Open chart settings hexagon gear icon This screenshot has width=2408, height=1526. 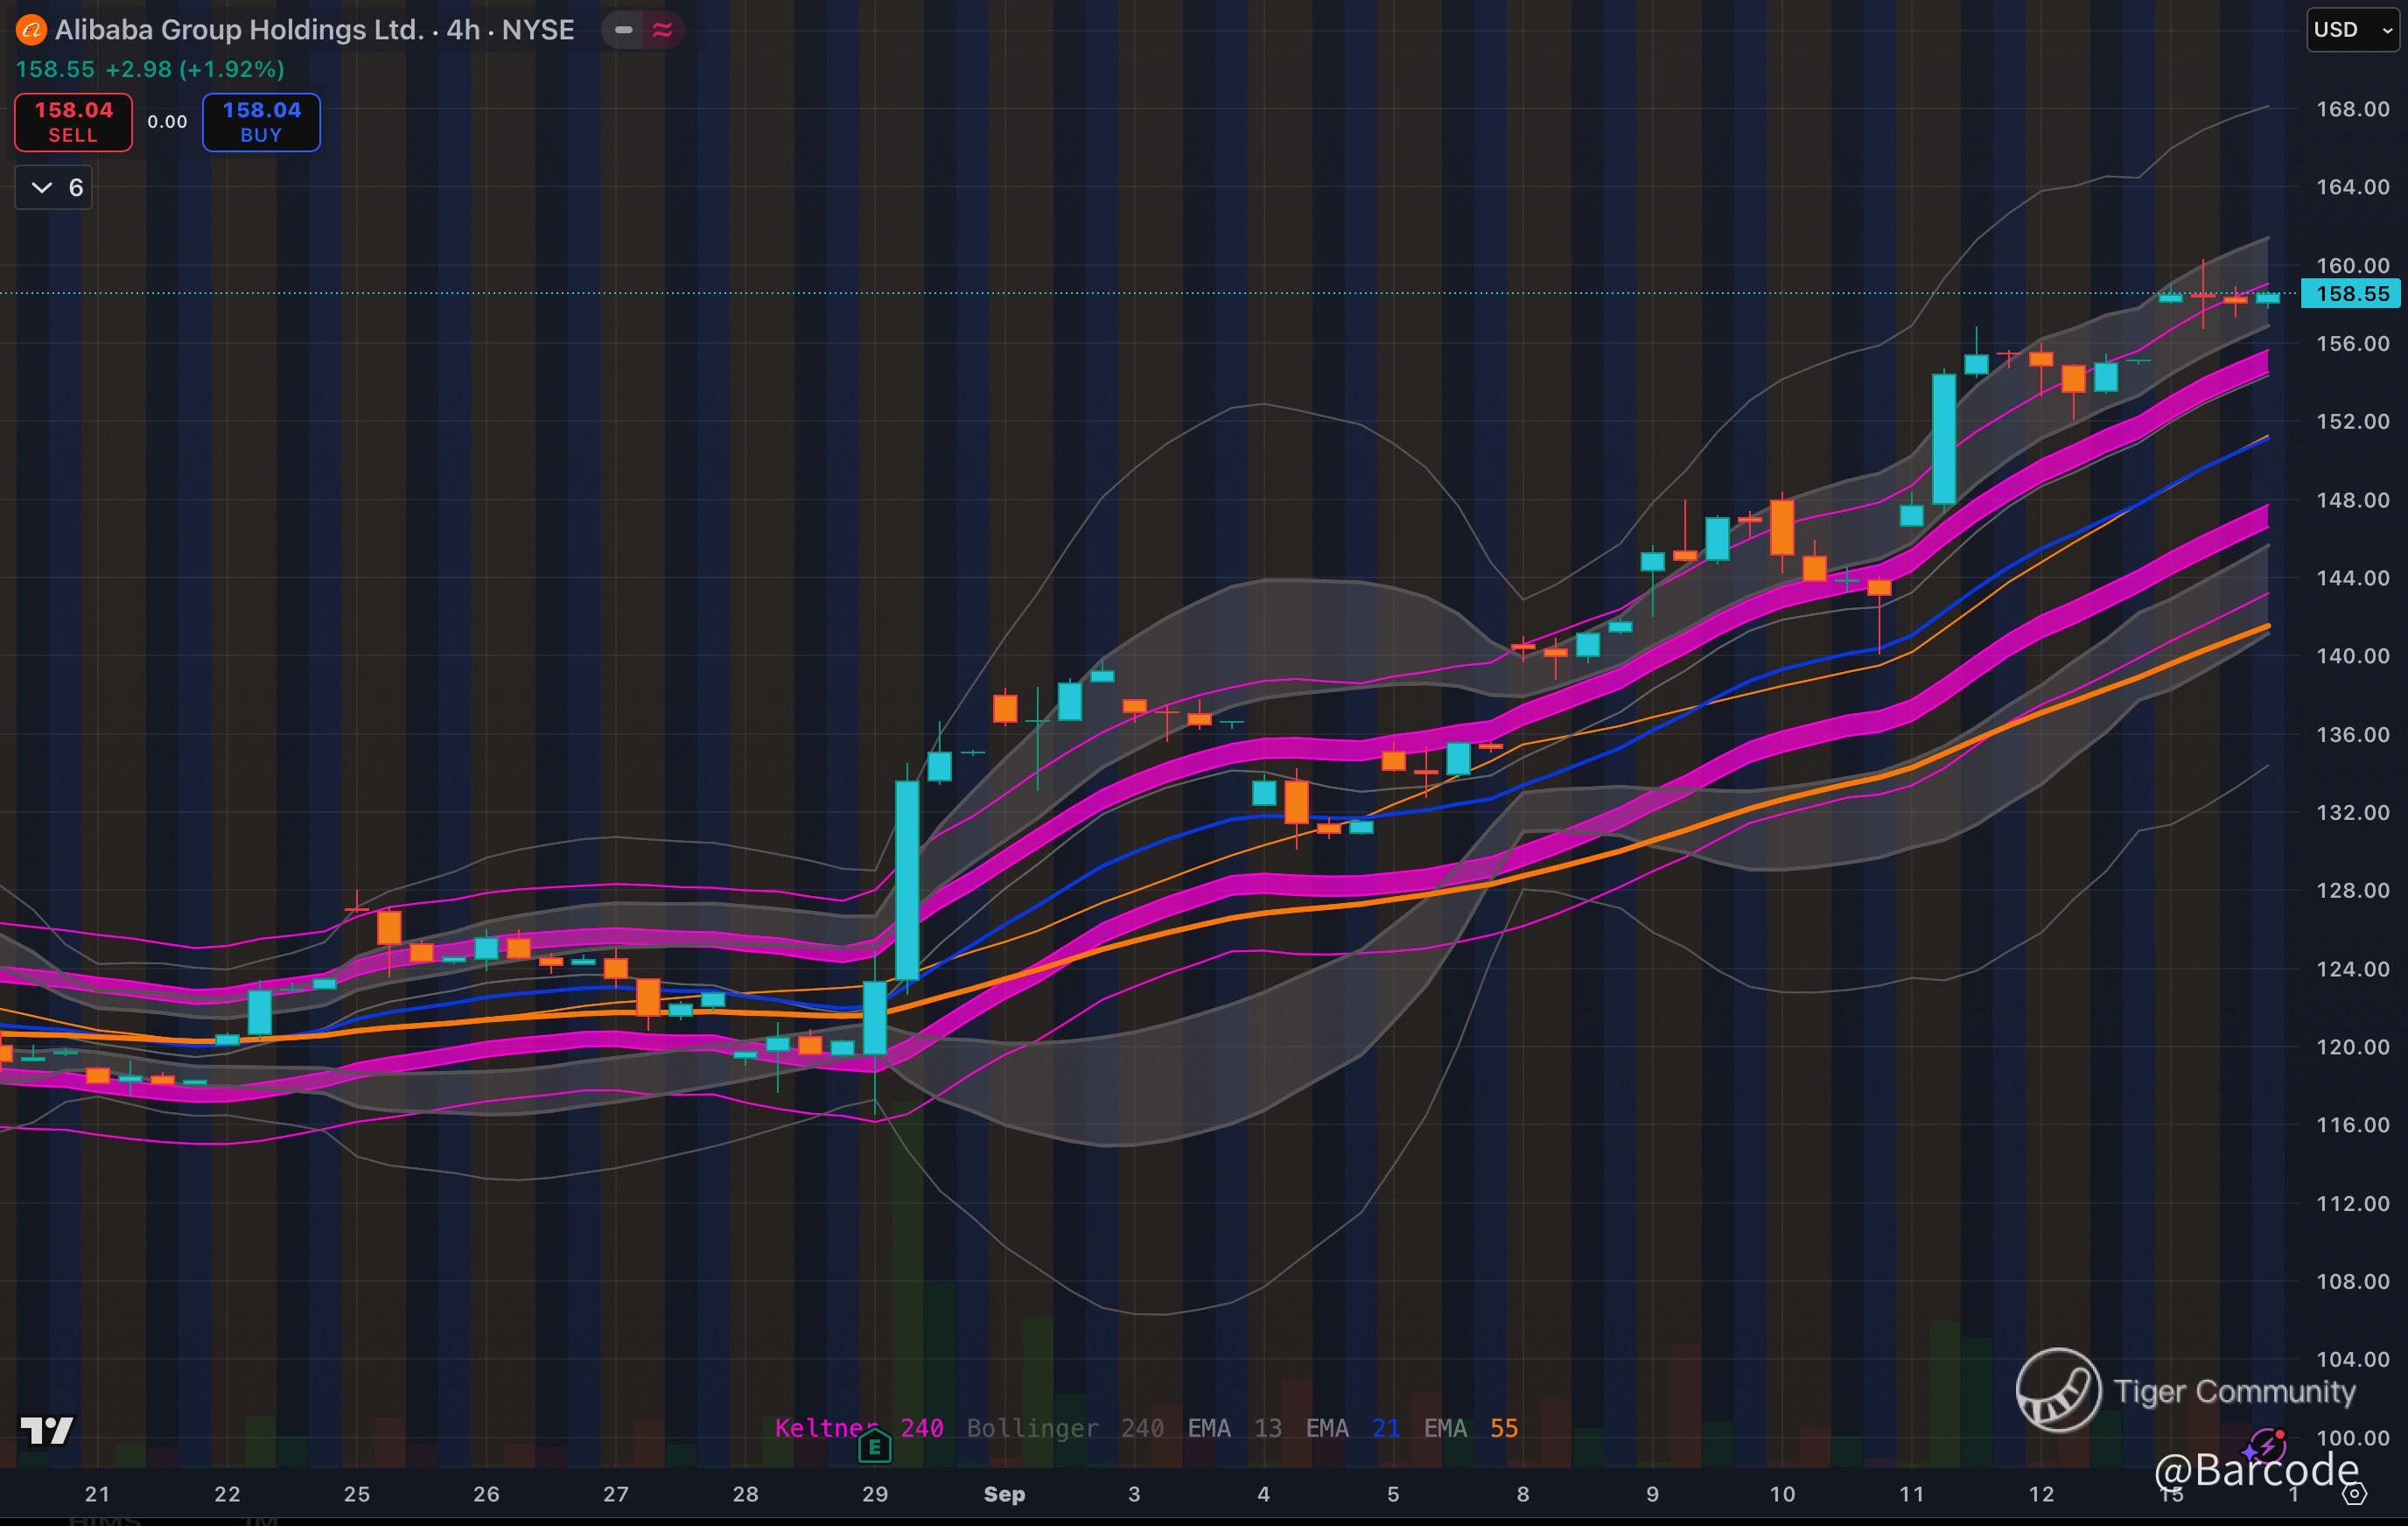[2355, 1494]
